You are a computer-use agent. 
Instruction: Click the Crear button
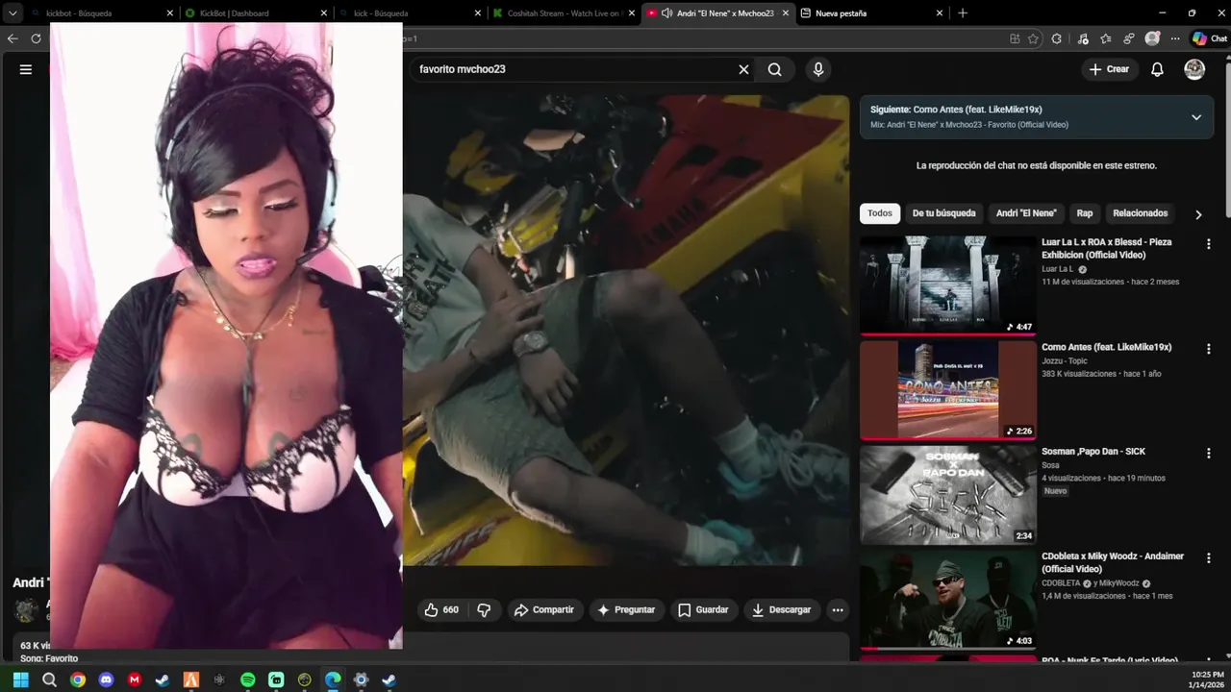tap(1109, 69)
